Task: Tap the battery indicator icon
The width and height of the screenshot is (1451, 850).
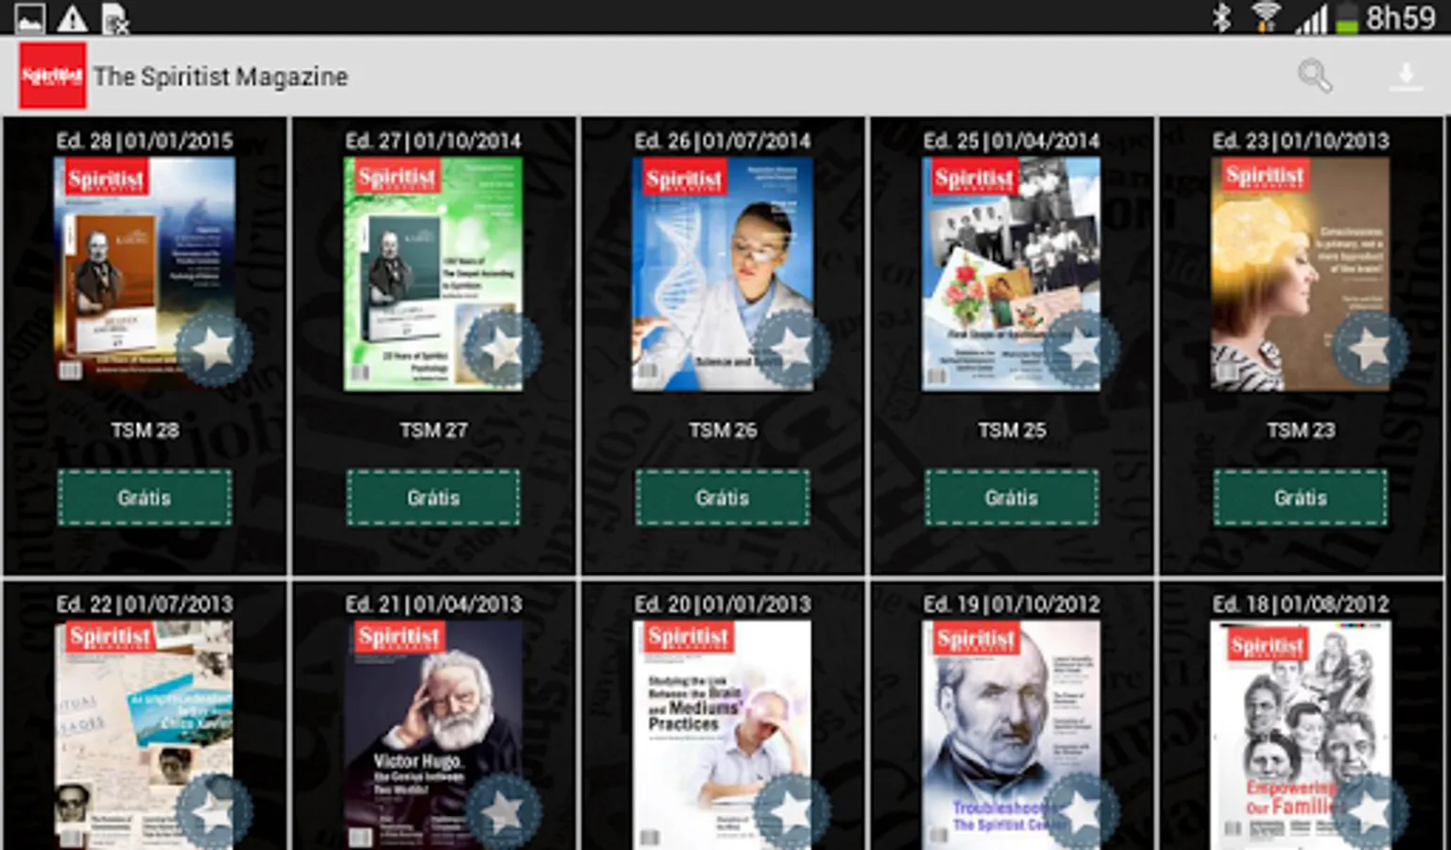Action: point(1348,18)
